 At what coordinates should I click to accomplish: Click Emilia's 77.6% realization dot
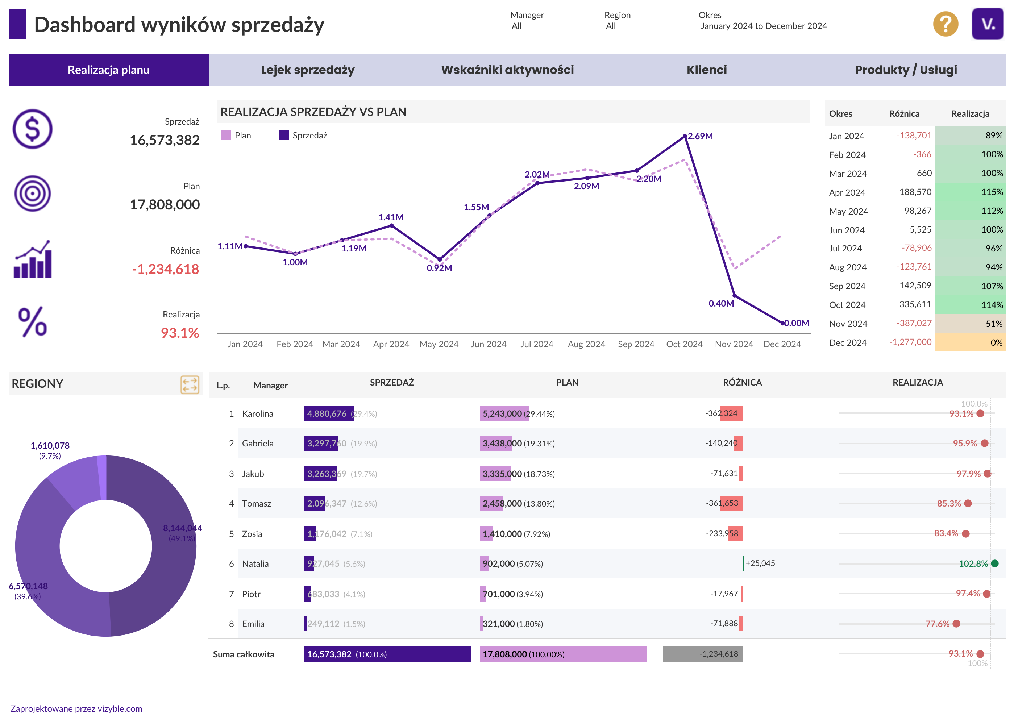[956, 624]
